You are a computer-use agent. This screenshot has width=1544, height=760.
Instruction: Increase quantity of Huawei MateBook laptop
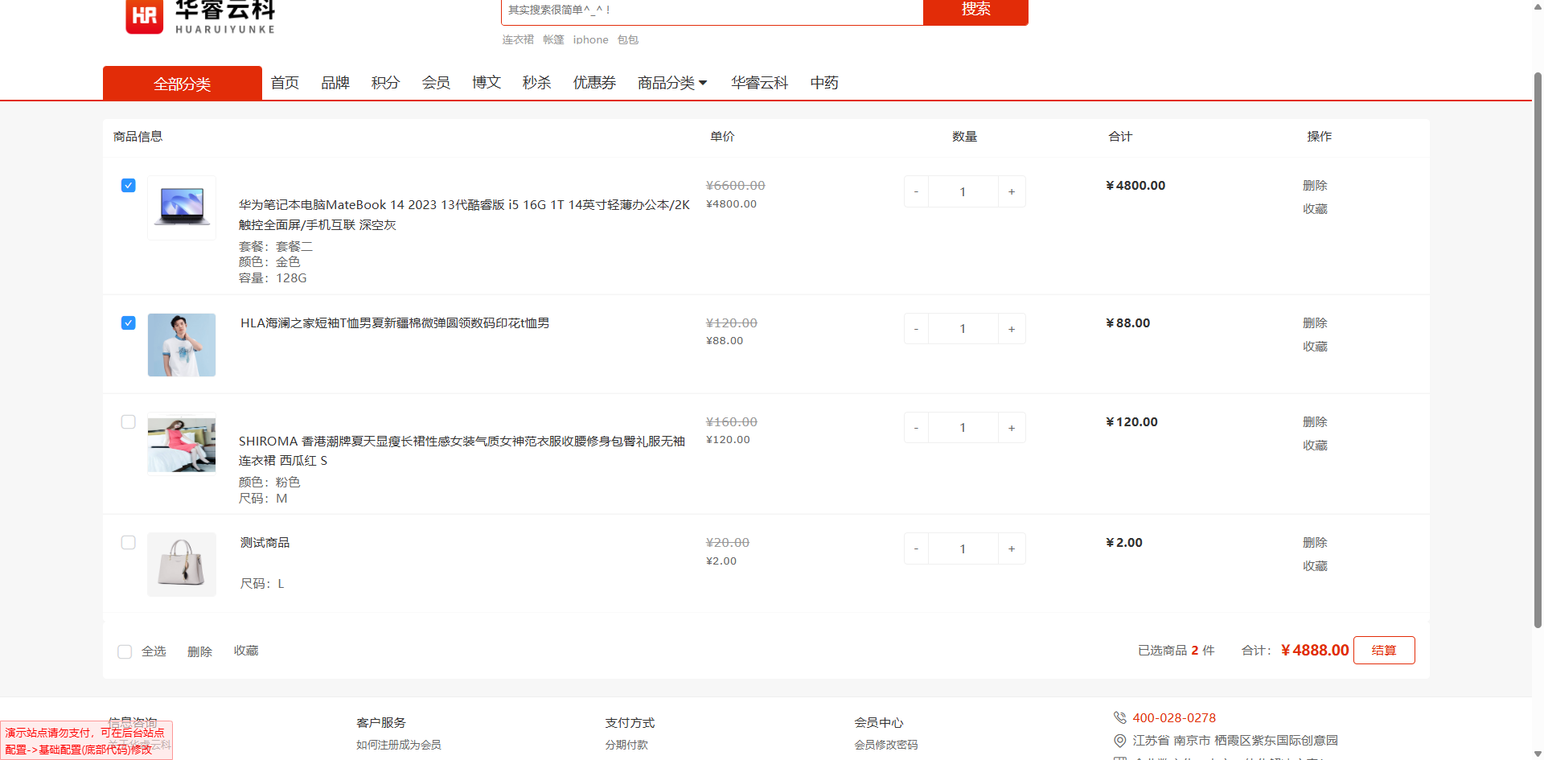1011,192
